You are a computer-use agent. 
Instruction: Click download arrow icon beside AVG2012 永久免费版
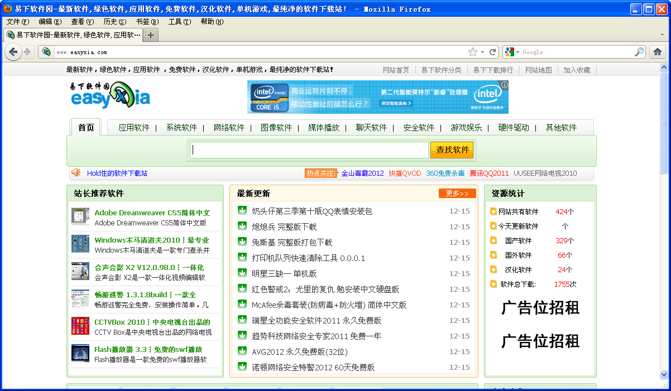[x=242, y=351]
